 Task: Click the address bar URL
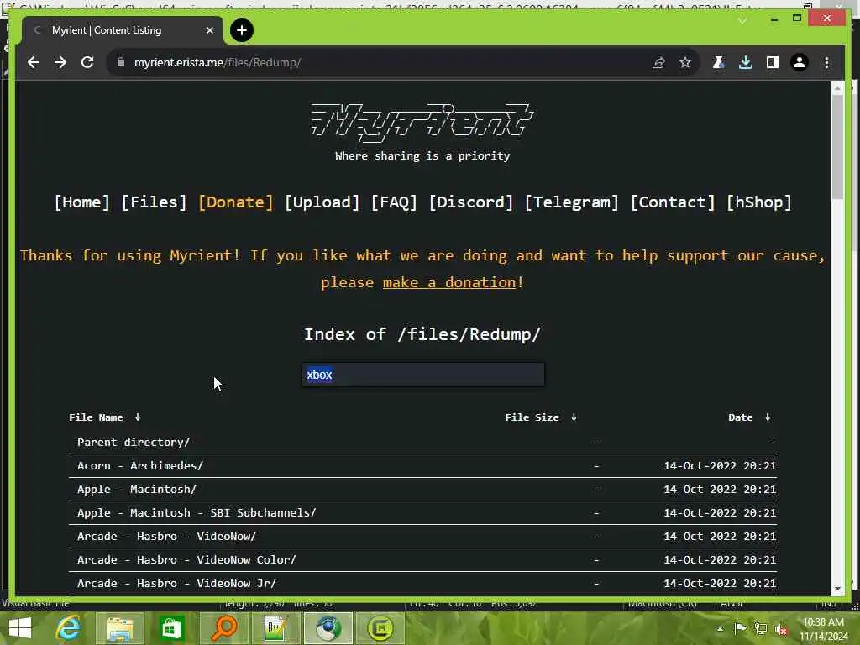pyautogui.click(x=218, y=62)
